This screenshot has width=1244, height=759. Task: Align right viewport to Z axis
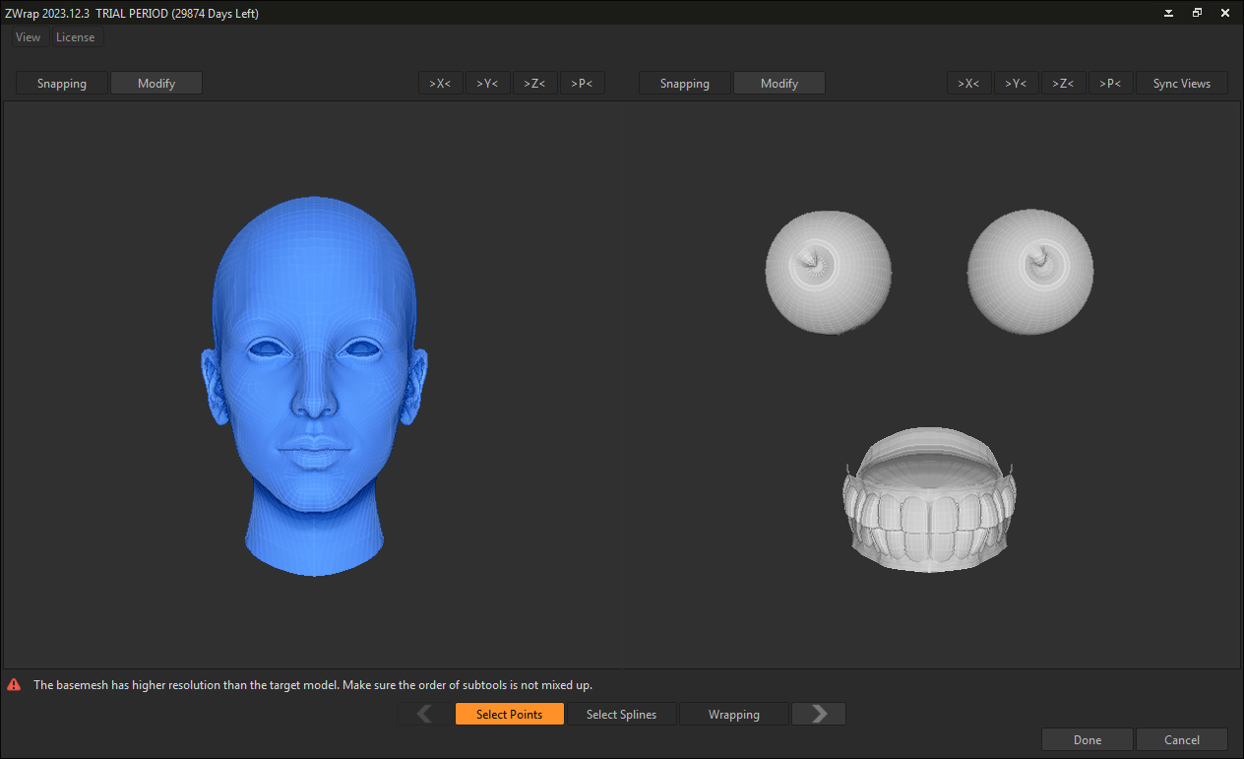(x=1063, y=84)
